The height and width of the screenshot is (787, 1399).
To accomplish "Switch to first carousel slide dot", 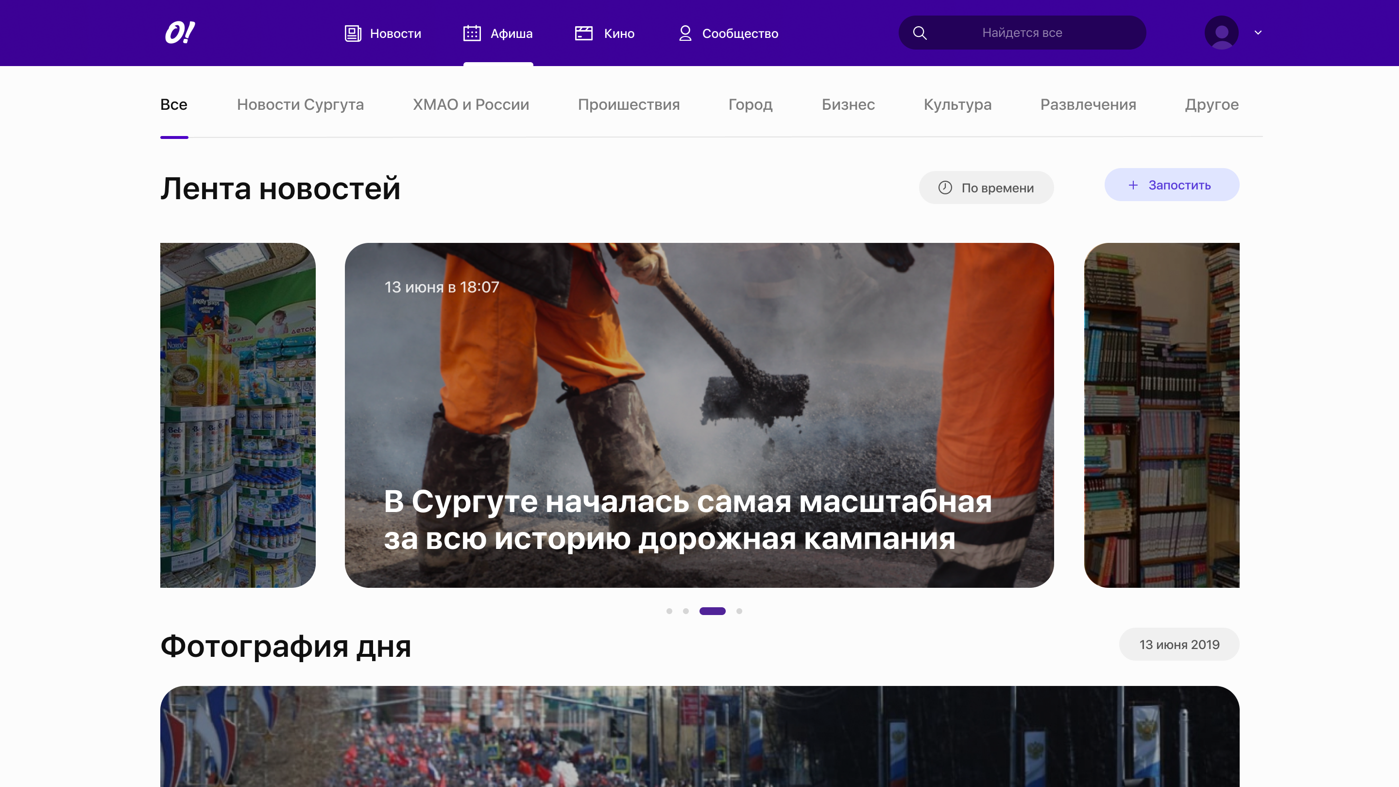I will point(669,611).
